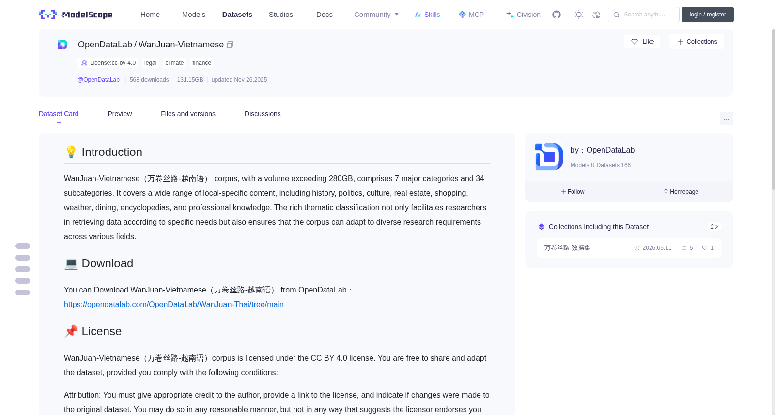
Task: Click the OpenDataLab dataset avatar icon
Action: [62, 45]
